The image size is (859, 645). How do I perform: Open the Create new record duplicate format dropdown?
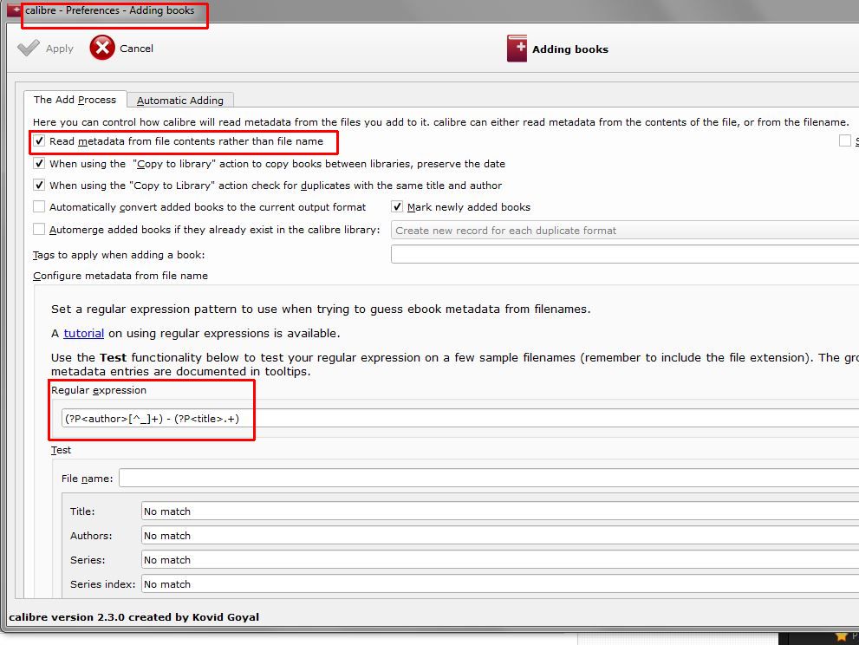(x=624, y=230)
